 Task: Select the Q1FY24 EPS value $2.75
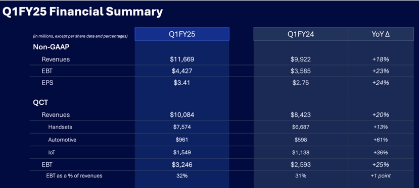tap(301, 83)
